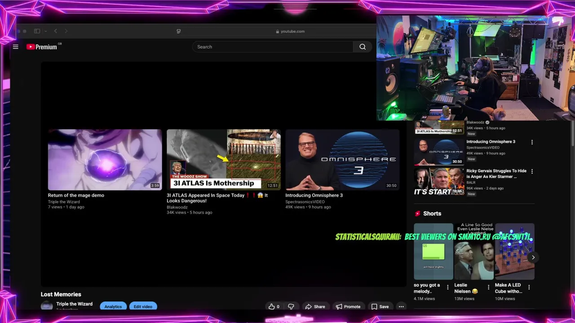Click the Shorts section icon
575x323 pixels.
417,214
